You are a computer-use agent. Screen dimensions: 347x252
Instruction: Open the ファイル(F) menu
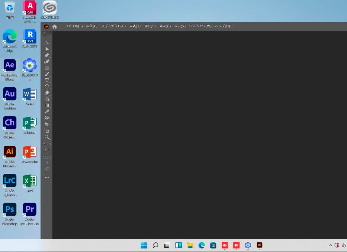74,26
